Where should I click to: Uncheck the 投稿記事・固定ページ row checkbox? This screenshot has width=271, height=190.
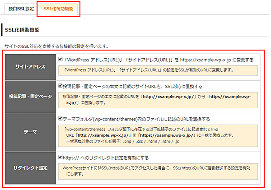[x=61, y=85]
